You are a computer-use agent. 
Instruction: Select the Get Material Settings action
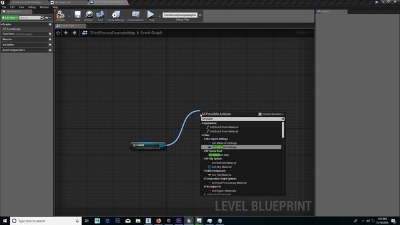224,143
